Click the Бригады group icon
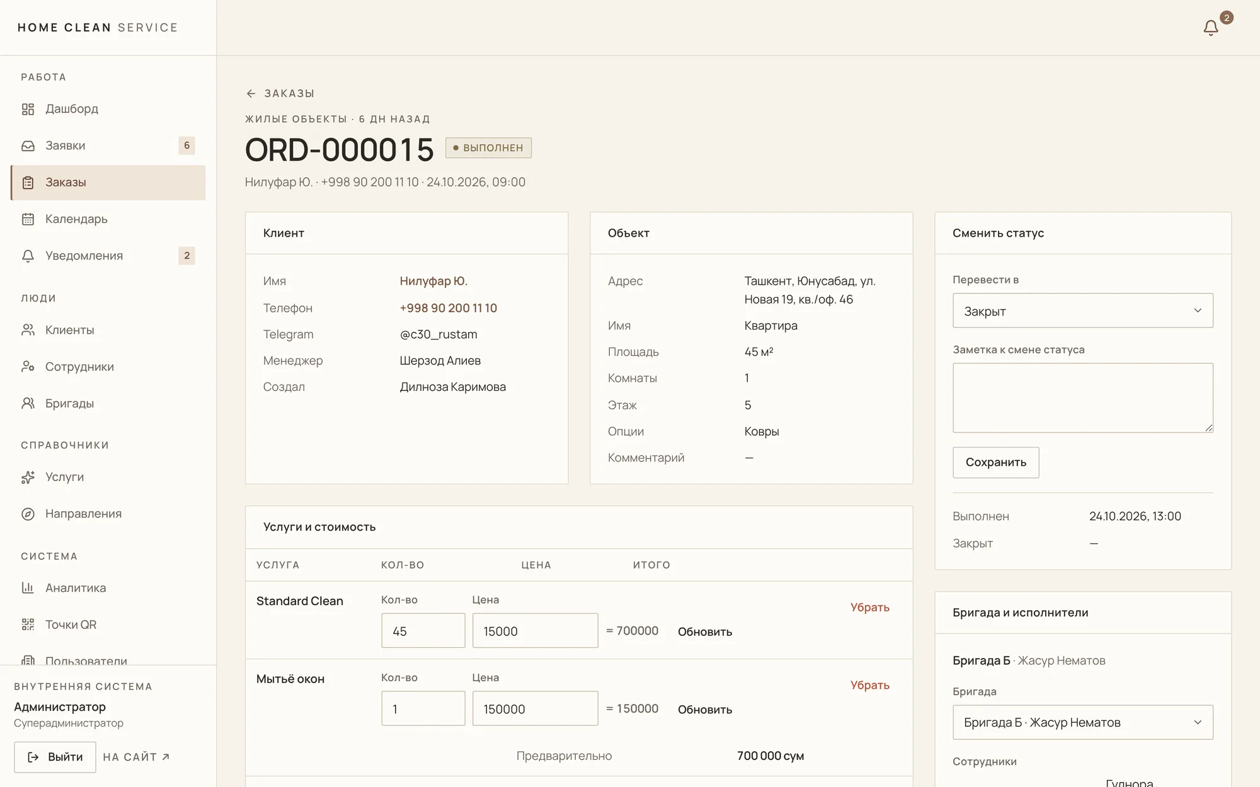 pyautogui.click(x=28, y=403)
